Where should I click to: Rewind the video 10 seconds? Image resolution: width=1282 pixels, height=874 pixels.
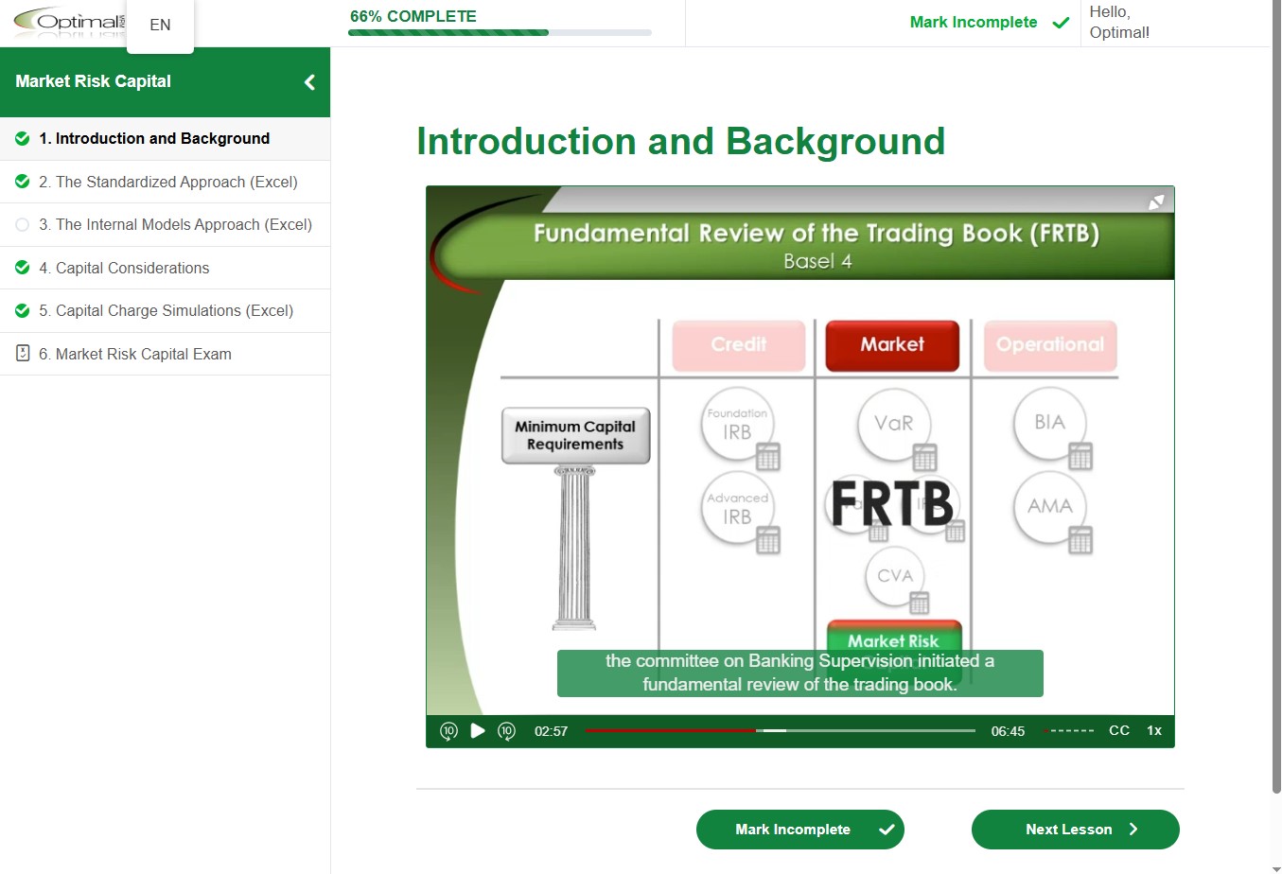[448, 730]
